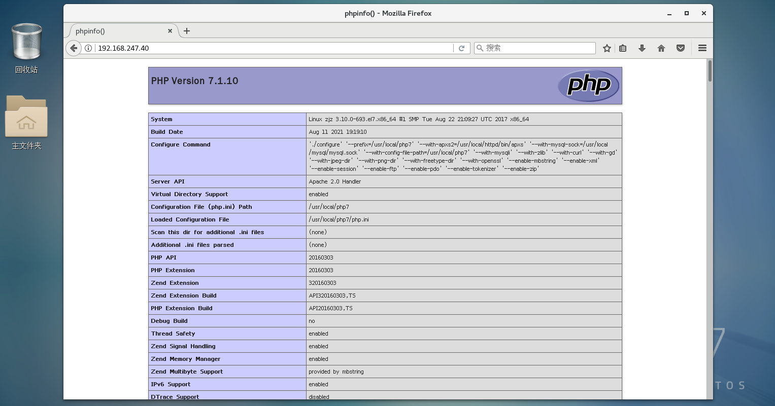Click the vertical page scrollbar thumb
This screenshot has height=406, width=775.
coord(710,70)
